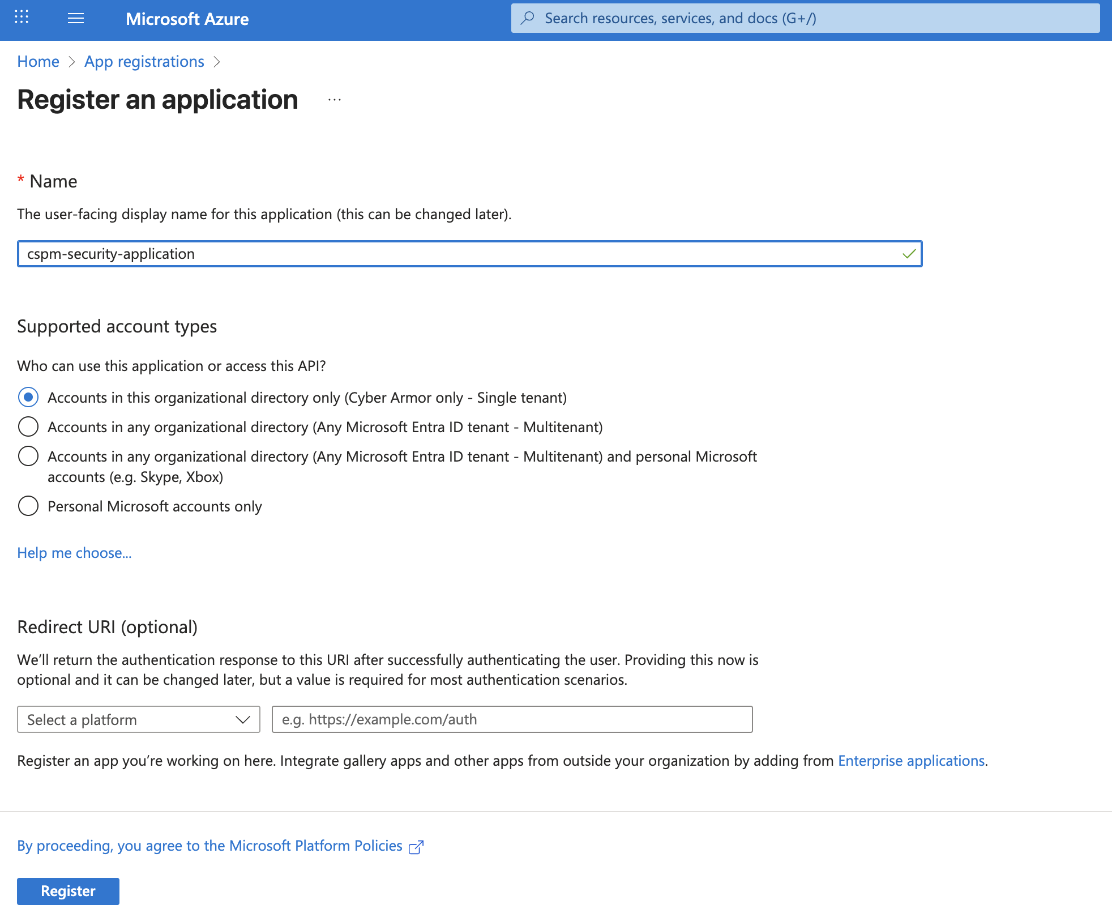Choose Multitenant and personal Microsoft accounts option

(x=28, y=457)
